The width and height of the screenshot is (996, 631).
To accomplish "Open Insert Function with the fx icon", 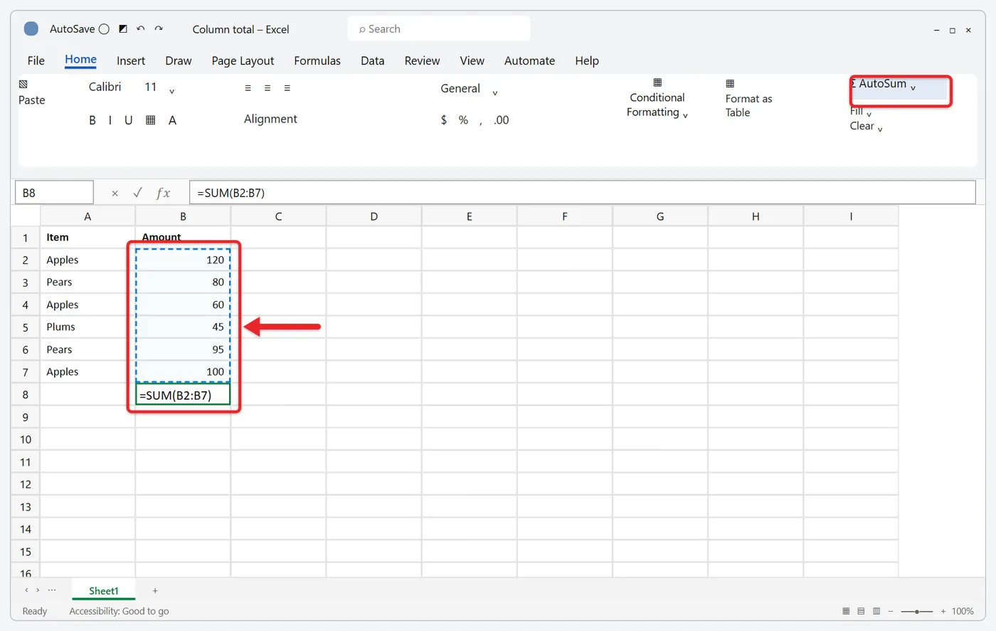I will [x=163, y=193].
